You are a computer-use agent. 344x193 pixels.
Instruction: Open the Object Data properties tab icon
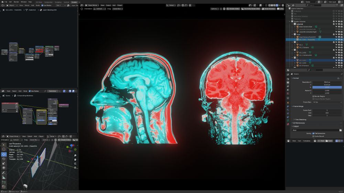(x=288, y=121)
